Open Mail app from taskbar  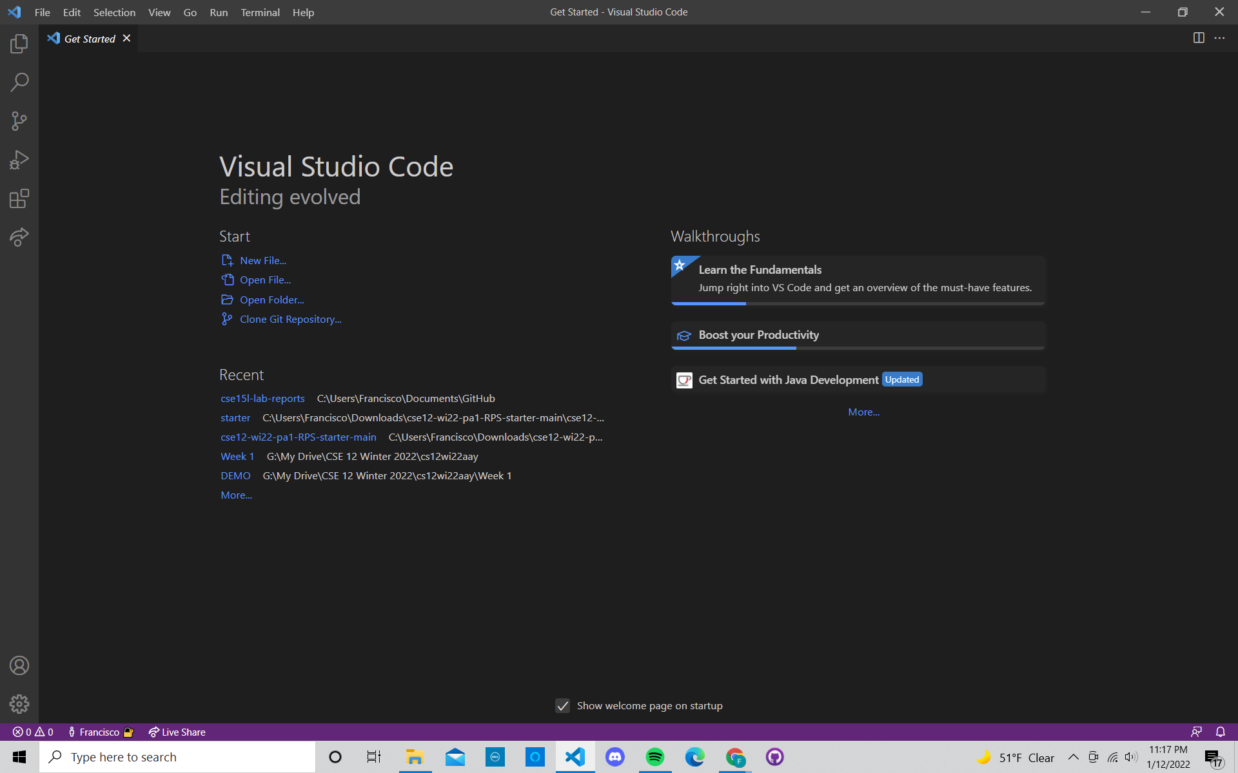455,757
